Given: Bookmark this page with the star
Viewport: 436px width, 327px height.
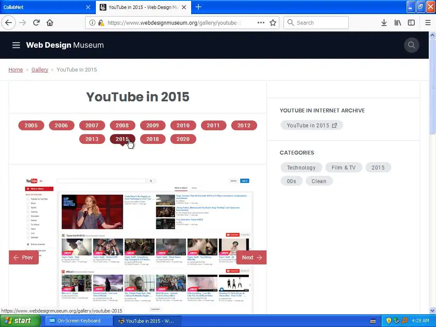Looking at the screenshot, I should pyautogui.click(x=273, y=23).
